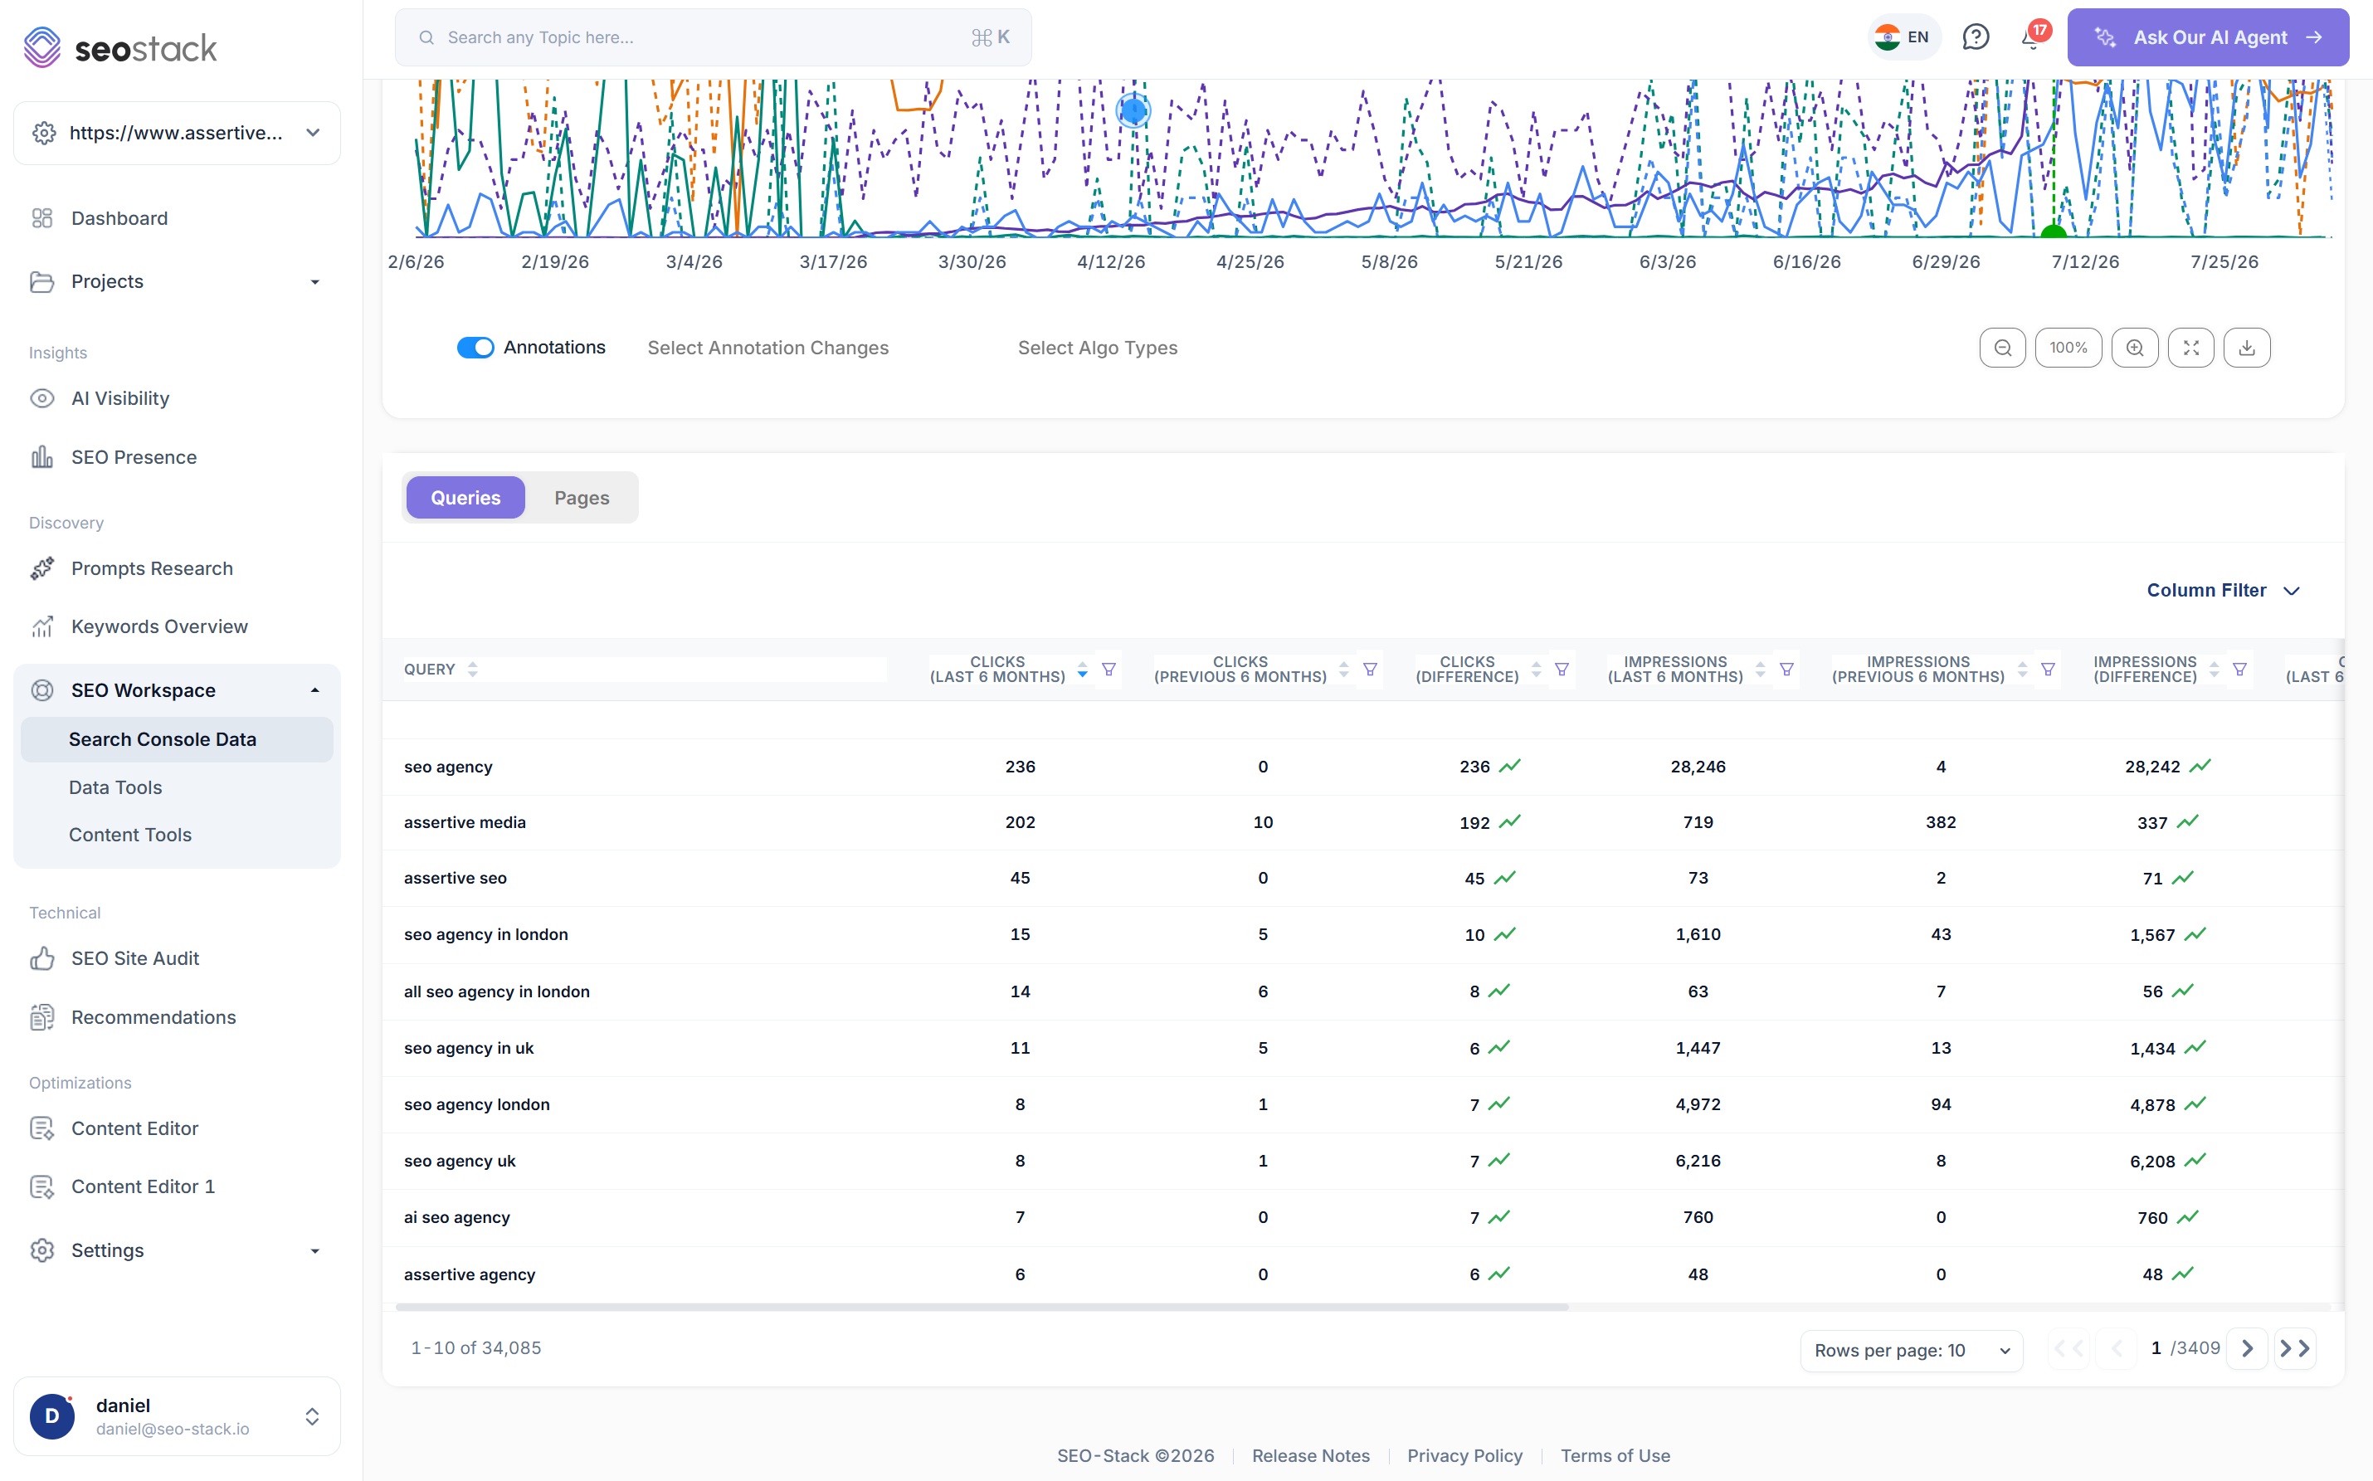Click the seostack logo
The width and height of the screenshot is (2373, 1481).
(x=119, y=47)
